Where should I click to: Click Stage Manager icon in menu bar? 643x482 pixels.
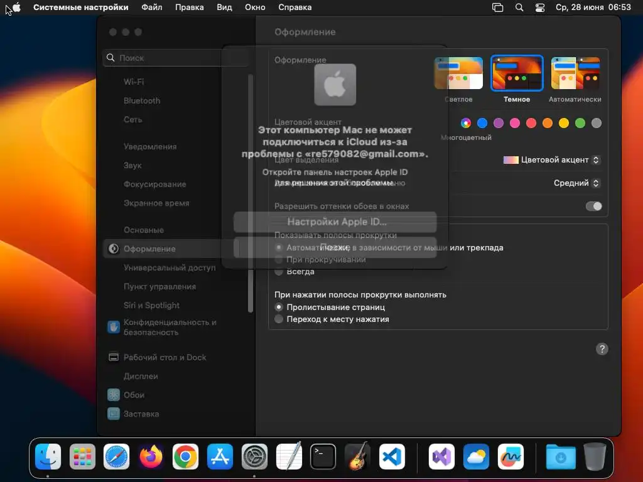point(497,8)
